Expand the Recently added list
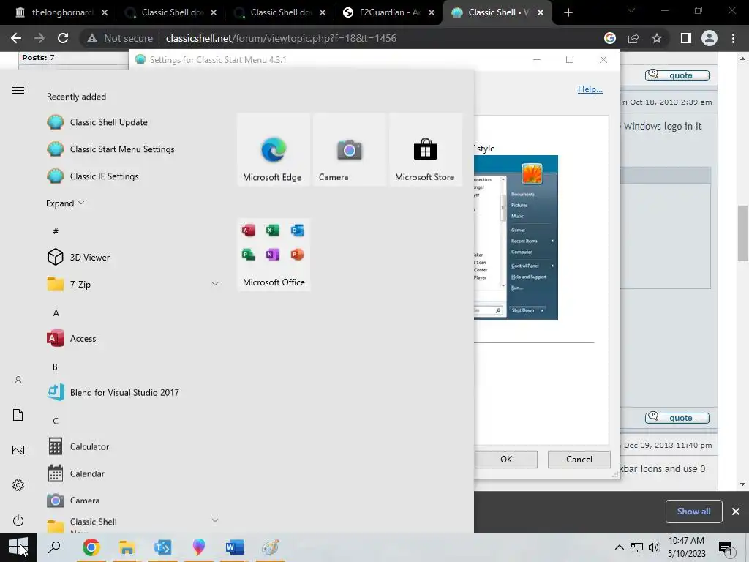Image resolution: width=749 pixels, height=562 pixels. pyautogui.click(x=65, y=203)
